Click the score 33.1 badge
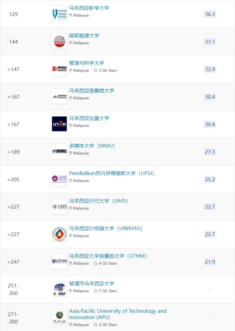The width and height of the screenshot is (235, 331). pos(210,42)
